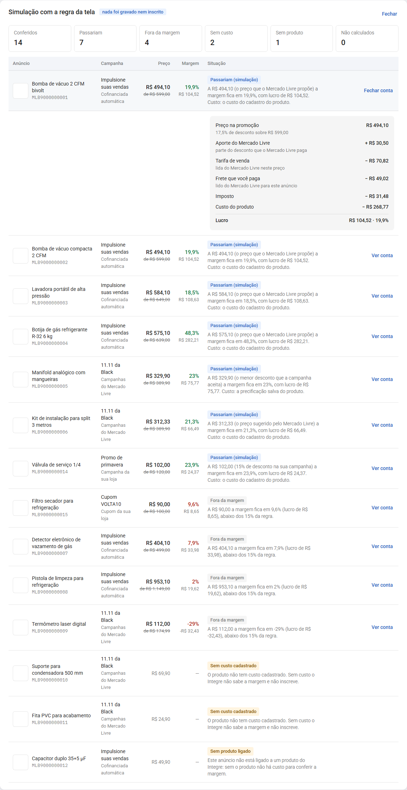Click listing ID MLB9000000010
This screenshot has height=790, width=407.
pos(50,680)
